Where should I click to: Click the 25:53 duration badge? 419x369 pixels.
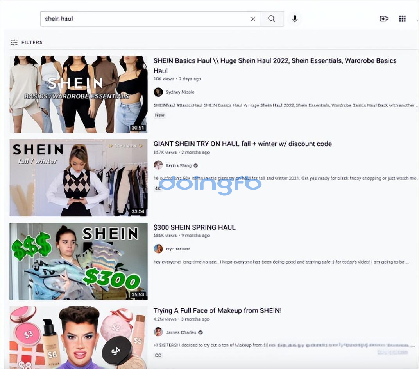138,294
